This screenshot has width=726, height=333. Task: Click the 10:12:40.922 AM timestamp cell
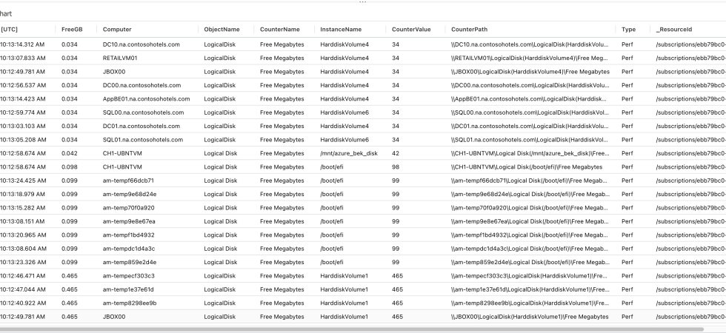(23, 303)
